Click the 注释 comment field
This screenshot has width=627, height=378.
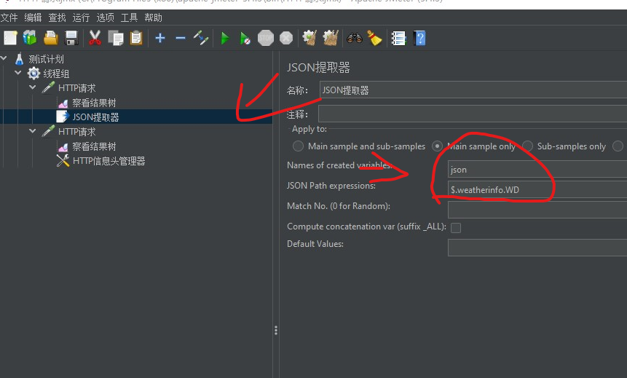(473, 114)
